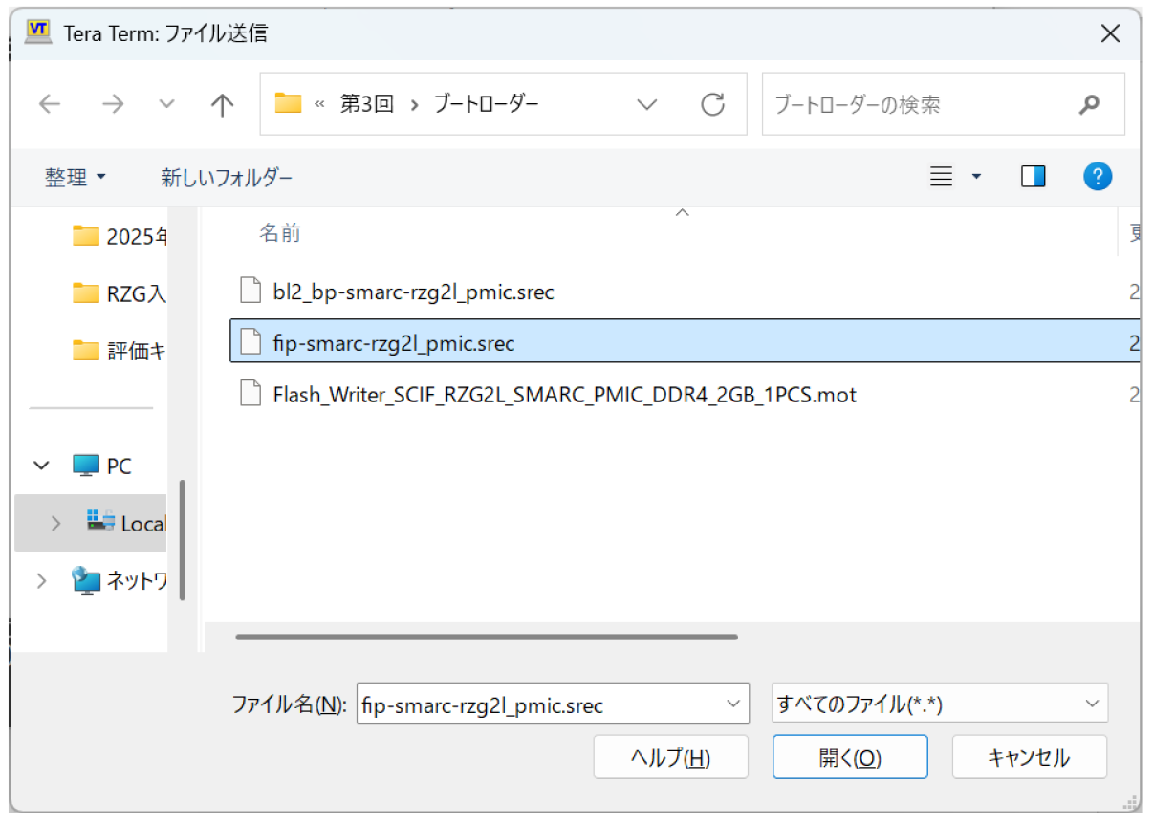Open the filename history dropdown arrow
Screen dimensions: 1154x823
coord(734,704)
